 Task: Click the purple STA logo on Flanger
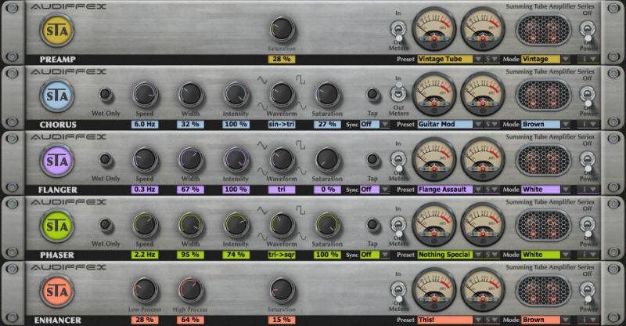coord(57,161)
